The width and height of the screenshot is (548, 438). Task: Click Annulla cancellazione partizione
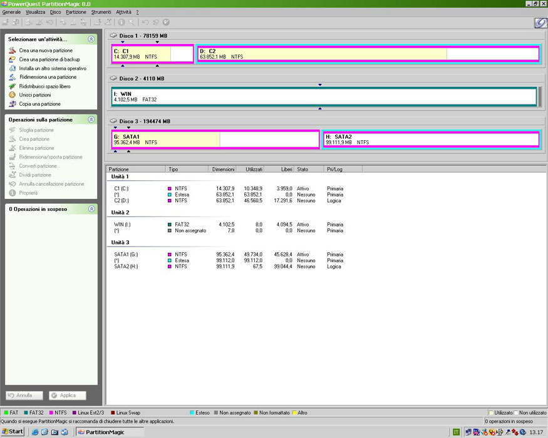(51, 184)
